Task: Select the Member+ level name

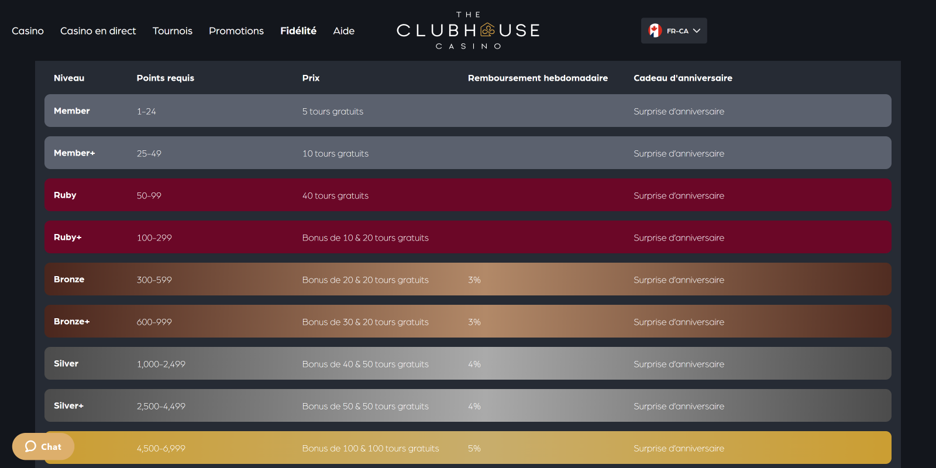Action: [x=74, y=153]
